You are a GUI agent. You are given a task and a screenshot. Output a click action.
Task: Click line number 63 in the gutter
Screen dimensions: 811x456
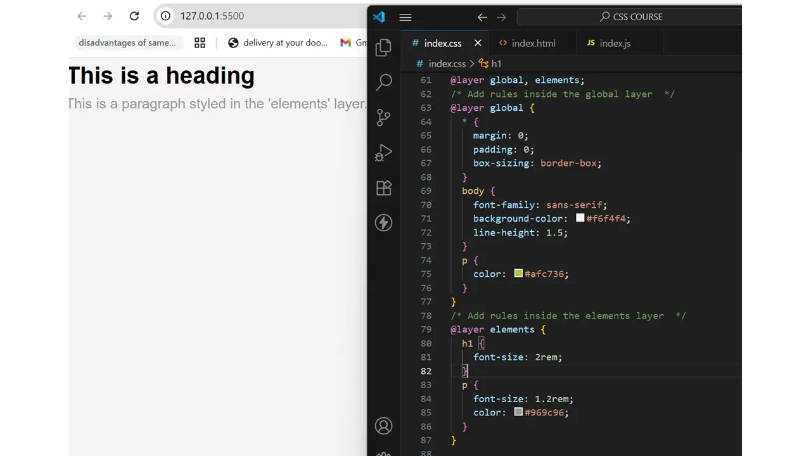pos(426,108)
